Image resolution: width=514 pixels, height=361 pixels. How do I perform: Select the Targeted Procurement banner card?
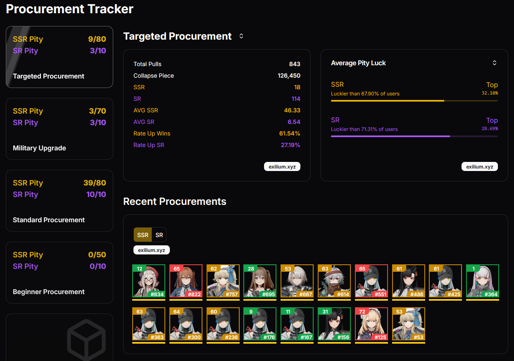[59, 57]
